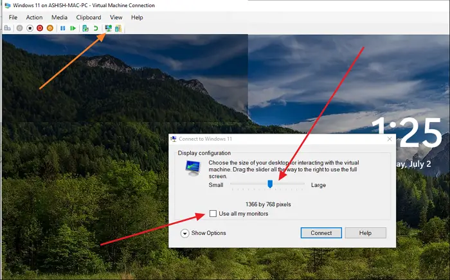Click the Share/resources toolbar icon

118,28
